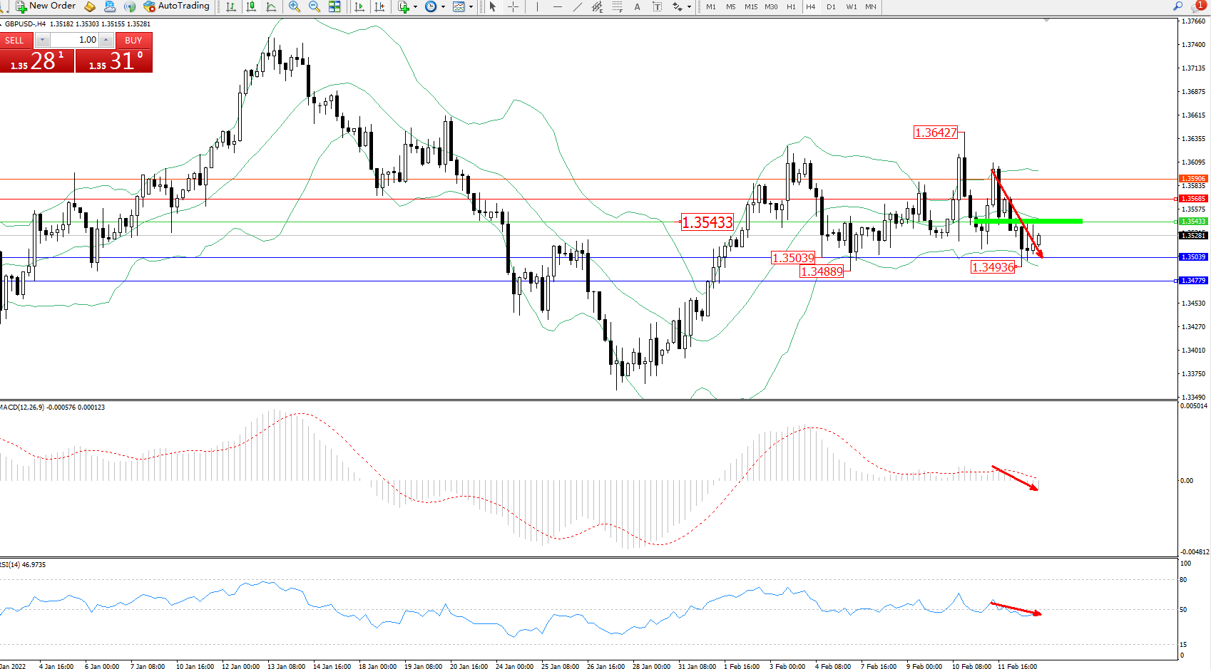The image size is (1211, 669).
Task: Click the New Order toolbar button
Action: click(46, 6)
